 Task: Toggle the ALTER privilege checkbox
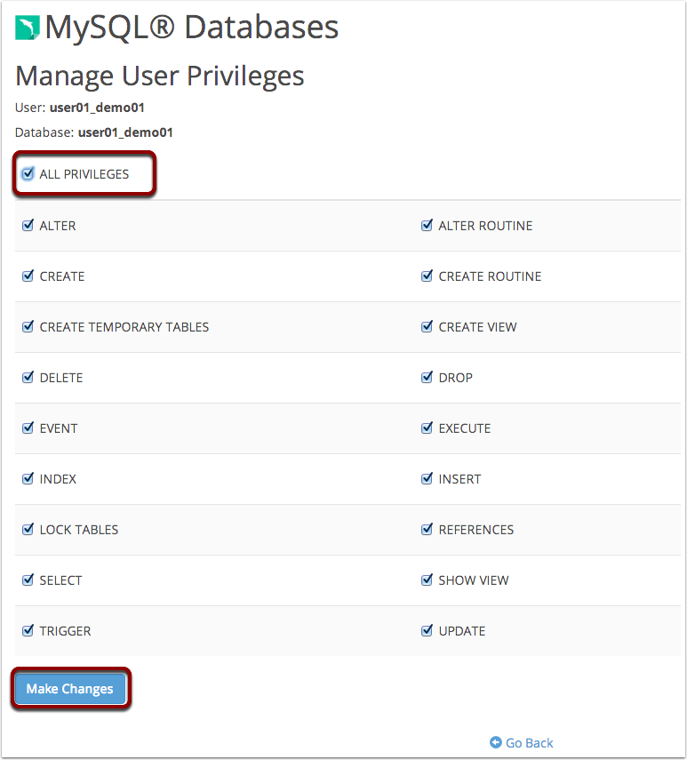click(28, 225)
